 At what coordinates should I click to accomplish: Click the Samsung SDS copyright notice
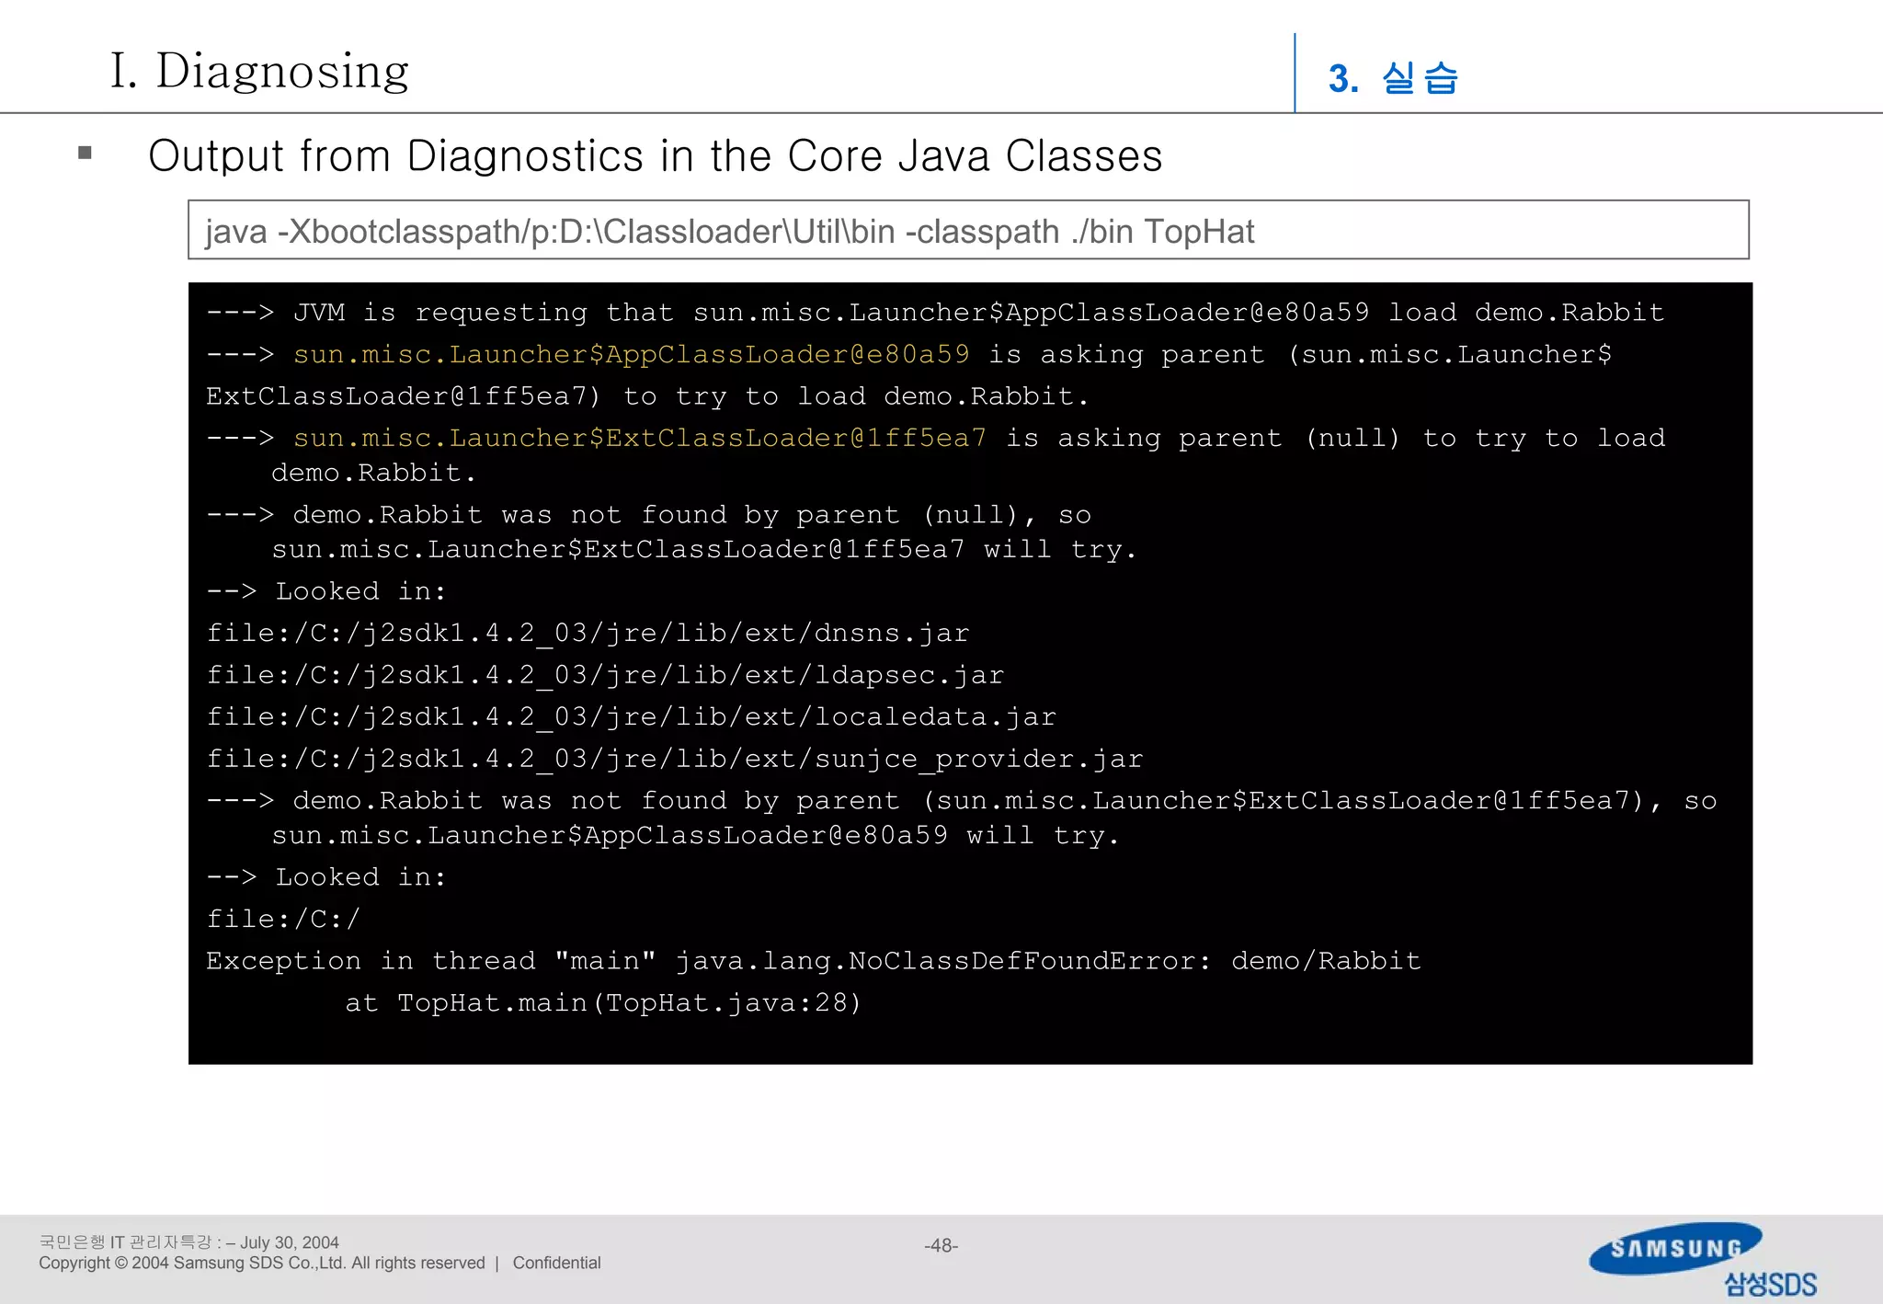[261, 1263]
